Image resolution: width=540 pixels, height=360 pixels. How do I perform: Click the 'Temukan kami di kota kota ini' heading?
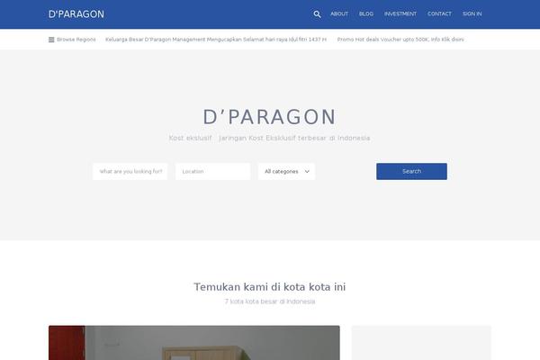pos(270,286)
